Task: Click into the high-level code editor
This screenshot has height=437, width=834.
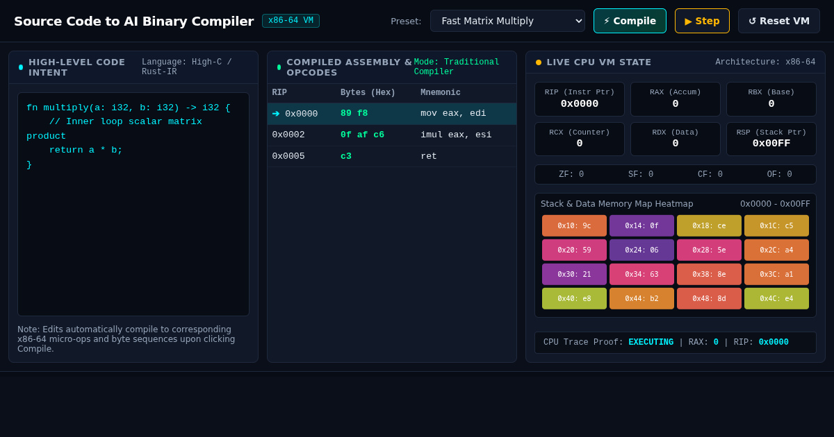Action: [x=133, y=204]
